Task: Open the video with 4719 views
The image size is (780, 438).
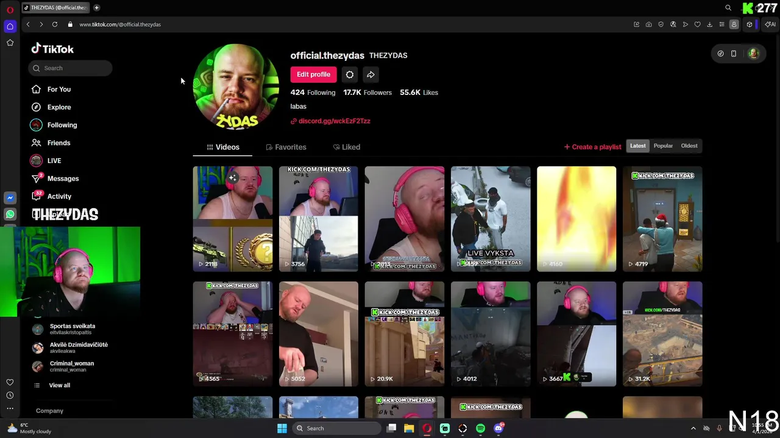Action: click(662, 219)
